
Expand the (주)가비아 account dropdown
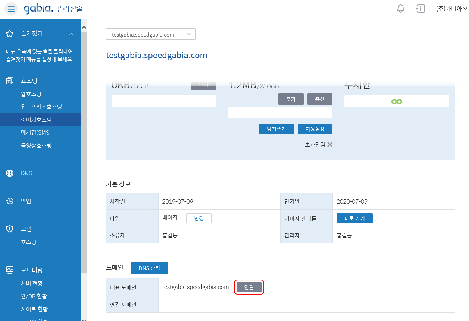pyautogui.click(x=451, y=9)
